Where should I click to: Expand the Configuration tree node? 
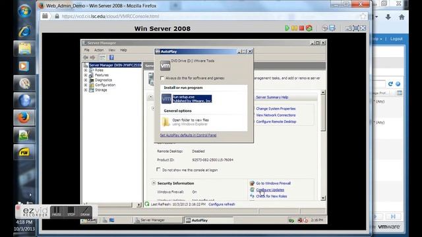[86, 85]
